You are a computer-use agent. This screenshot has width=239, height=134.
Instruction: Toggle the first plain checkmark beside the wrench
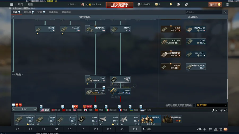point(217,110)
